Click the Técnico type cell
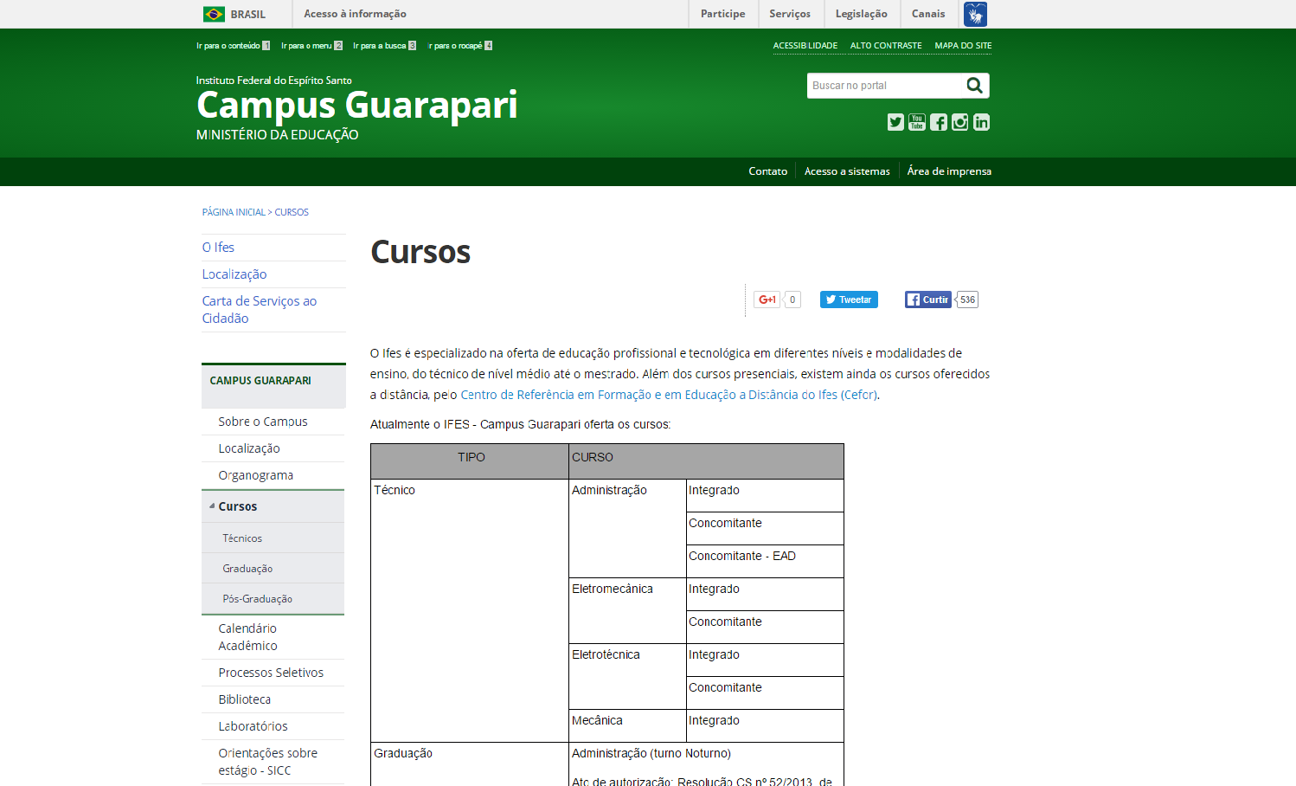 coord(470,610)
